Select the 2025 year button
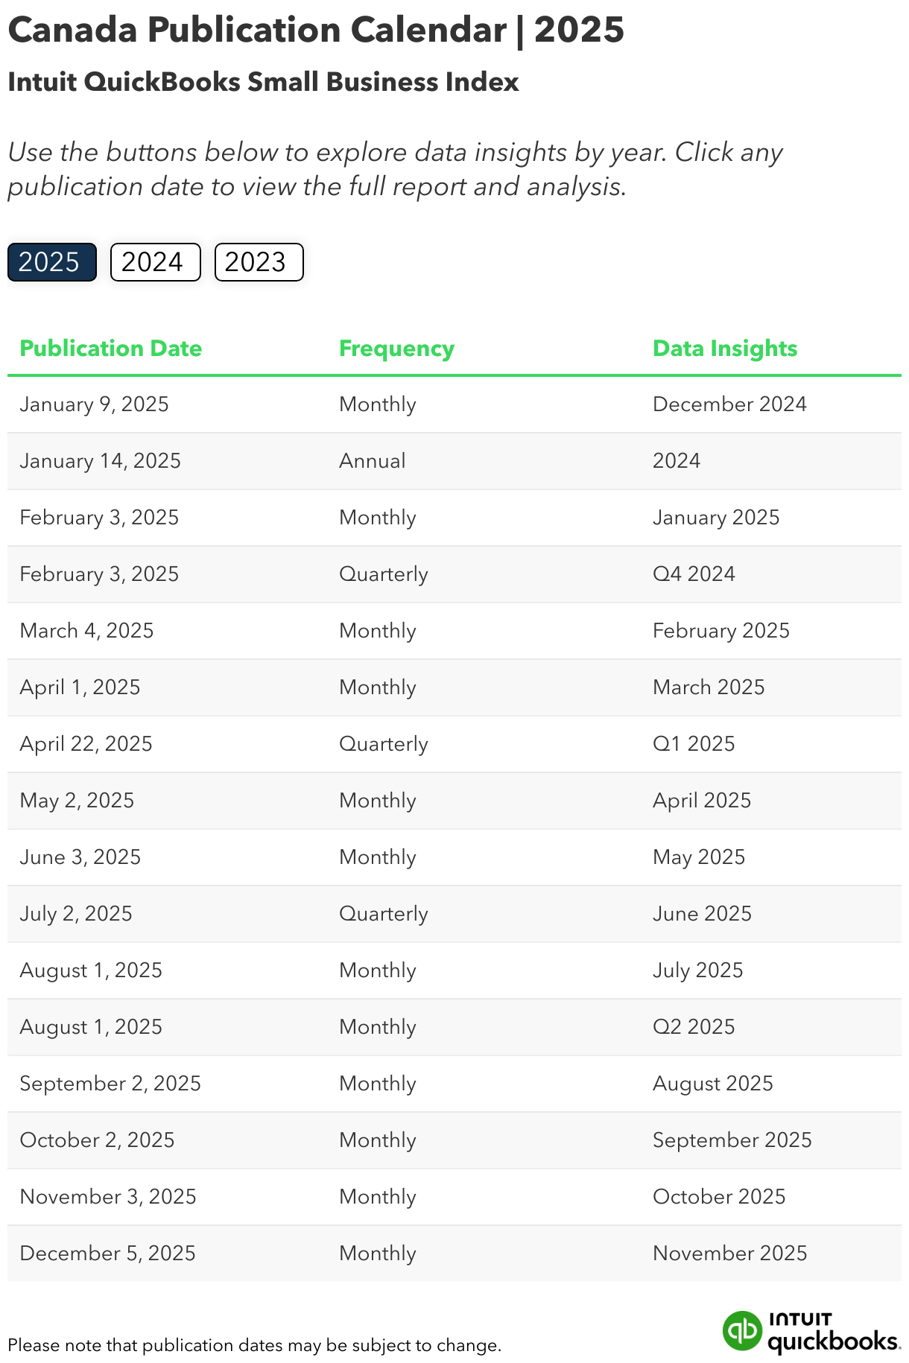This screenshot has width=909, height=1363. (x=51, y=262)
